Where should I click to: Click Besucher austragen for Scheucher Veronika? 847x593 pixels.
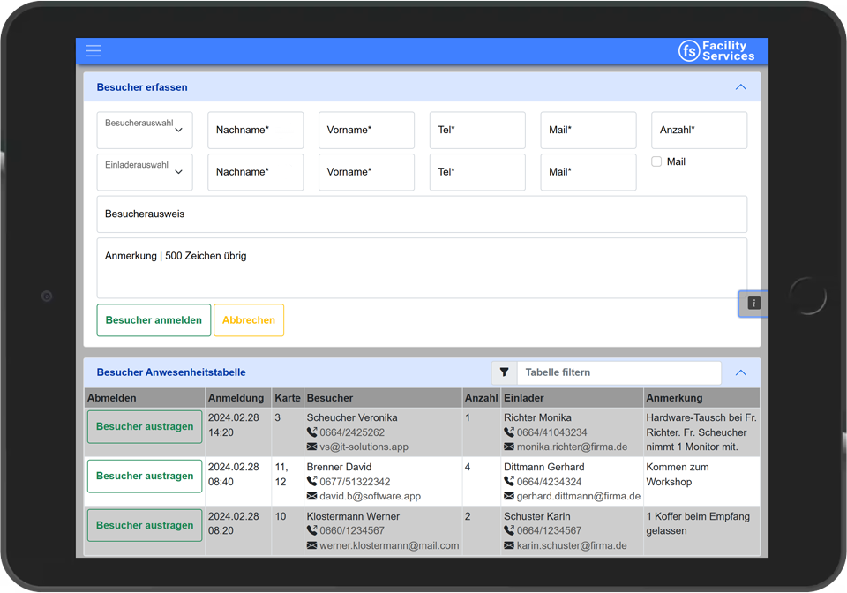(x=145, y=426)
